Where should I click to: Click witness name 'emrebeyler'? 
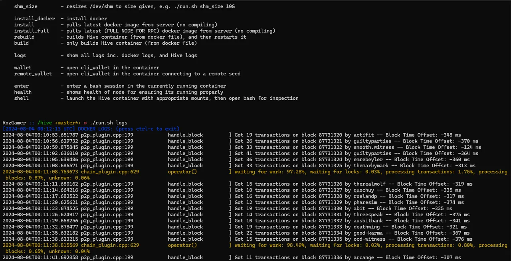[368, 160]
